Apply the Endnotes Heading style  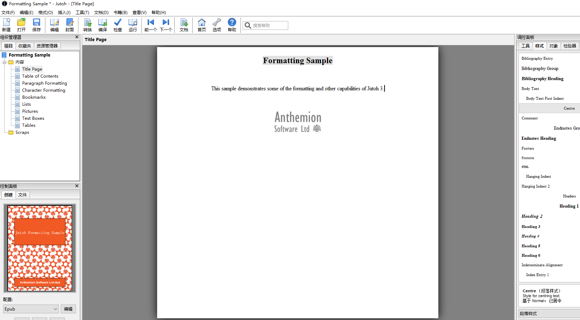(539, 138)
